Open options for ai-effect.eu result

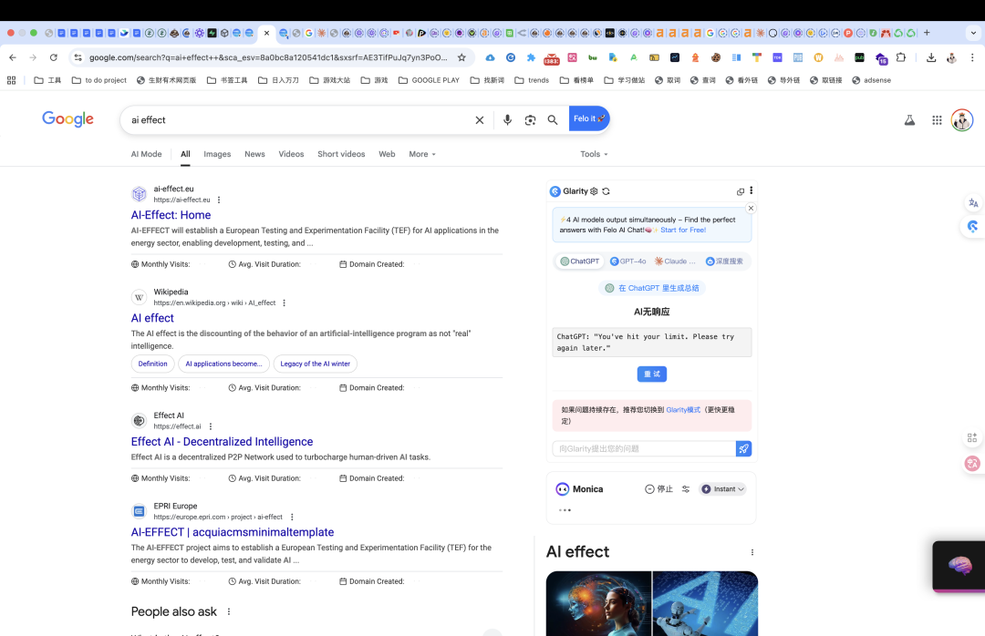point(219,200)
